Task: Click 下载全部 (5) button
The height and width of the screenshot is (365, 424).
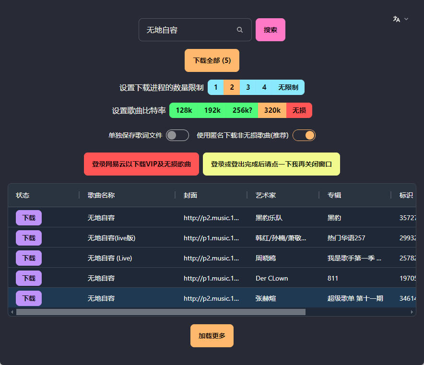Action: pos(212,60)
